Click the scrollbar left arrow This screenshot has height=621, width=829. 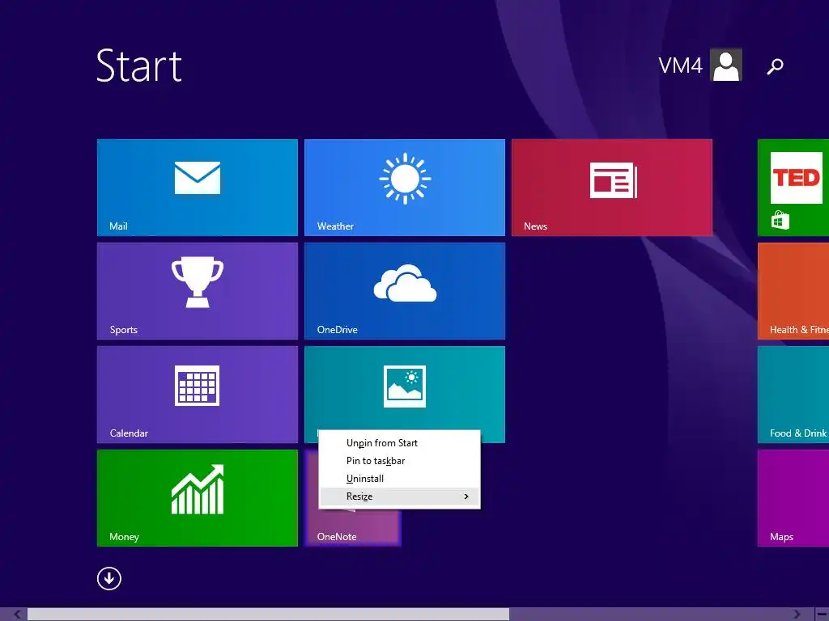[x=18, y=615]
